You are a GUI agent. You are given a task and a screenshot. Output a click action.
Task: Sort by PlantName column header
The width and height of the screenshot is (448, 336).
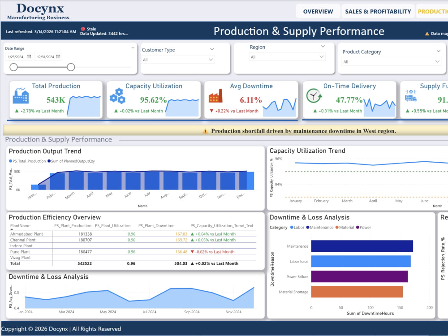click(x=20, y=226)
